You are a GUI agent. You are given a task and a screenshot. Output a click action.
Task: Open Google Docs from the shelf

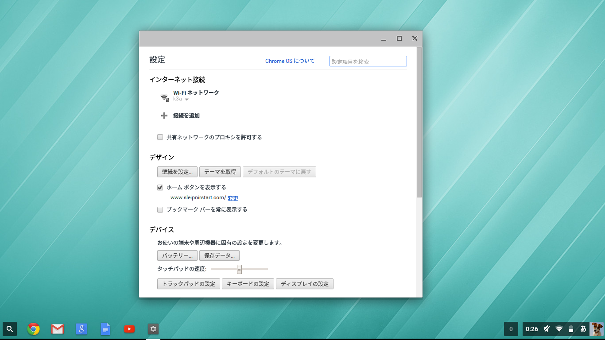(x=105, y=329)
